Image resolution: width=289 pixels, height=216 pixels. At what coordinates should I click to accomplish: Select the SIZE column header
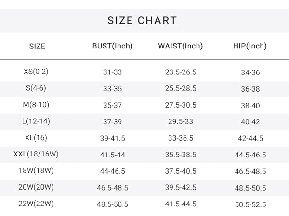click(x=37, y=46)
